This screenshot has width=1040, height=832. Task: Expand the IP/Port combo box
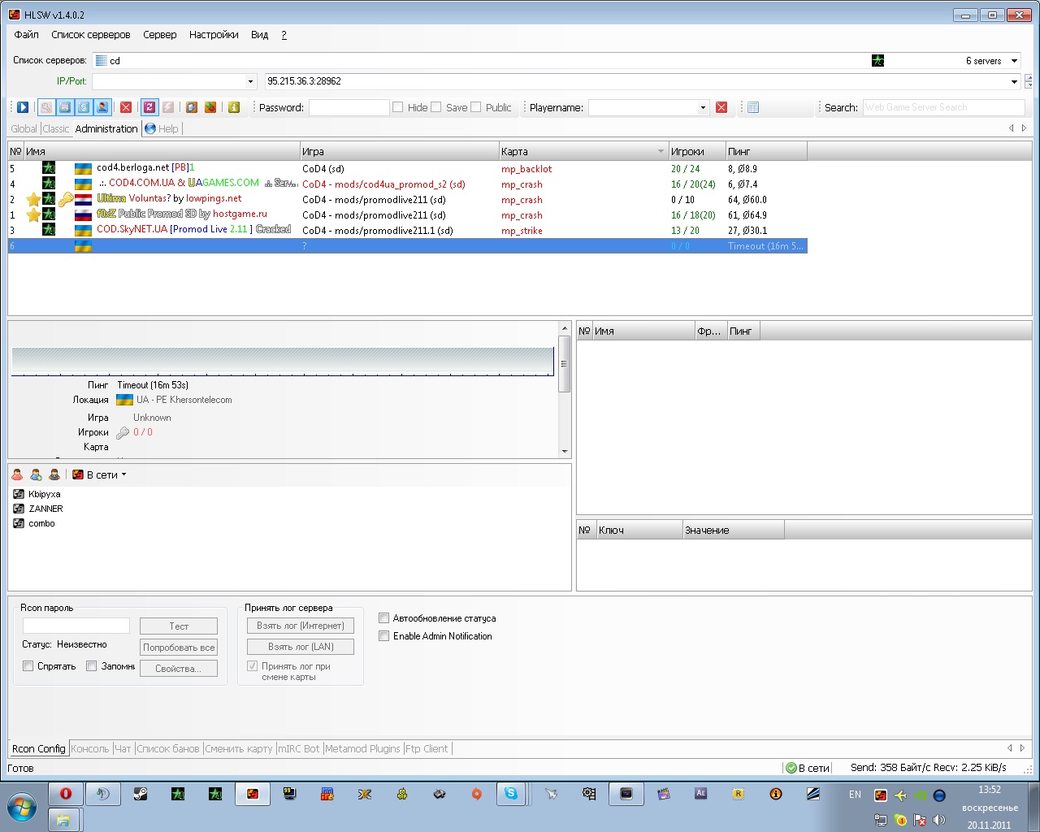coord(250,81)
